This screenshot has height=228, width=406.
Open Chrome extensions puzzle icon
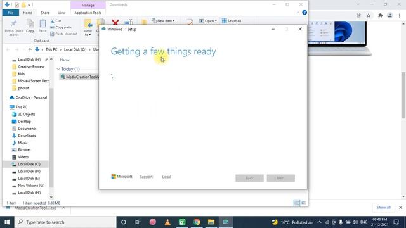click(x=380, y=16)
